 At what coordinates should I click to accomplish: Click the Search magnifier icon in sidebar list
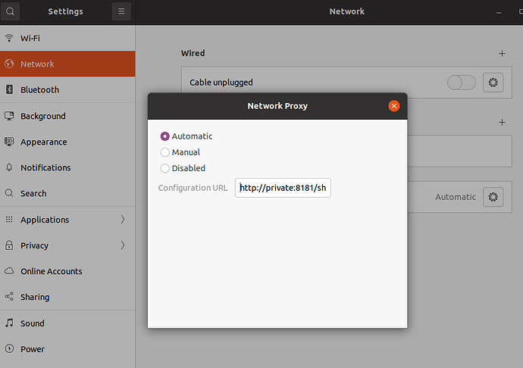pyautogui.click(x=9, y=193)
